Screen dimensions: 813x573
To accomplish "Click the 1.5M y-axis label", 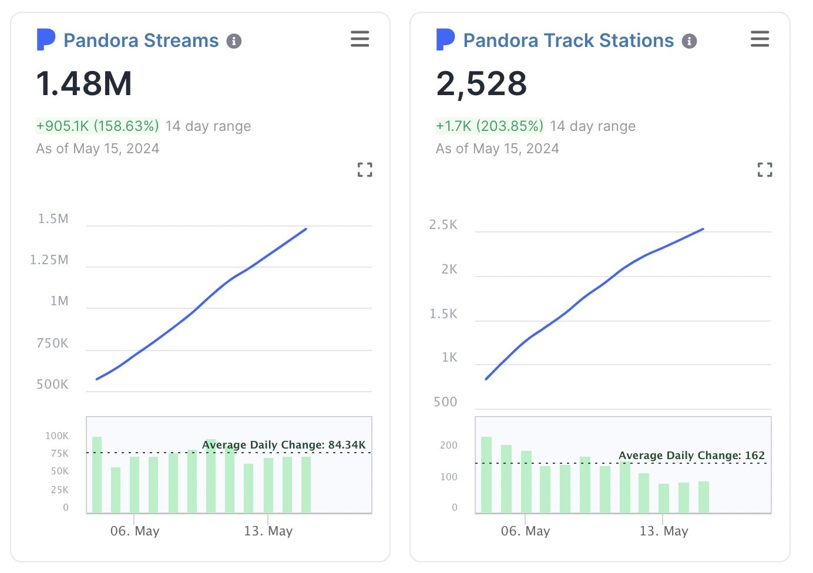I will pos(53,219).
